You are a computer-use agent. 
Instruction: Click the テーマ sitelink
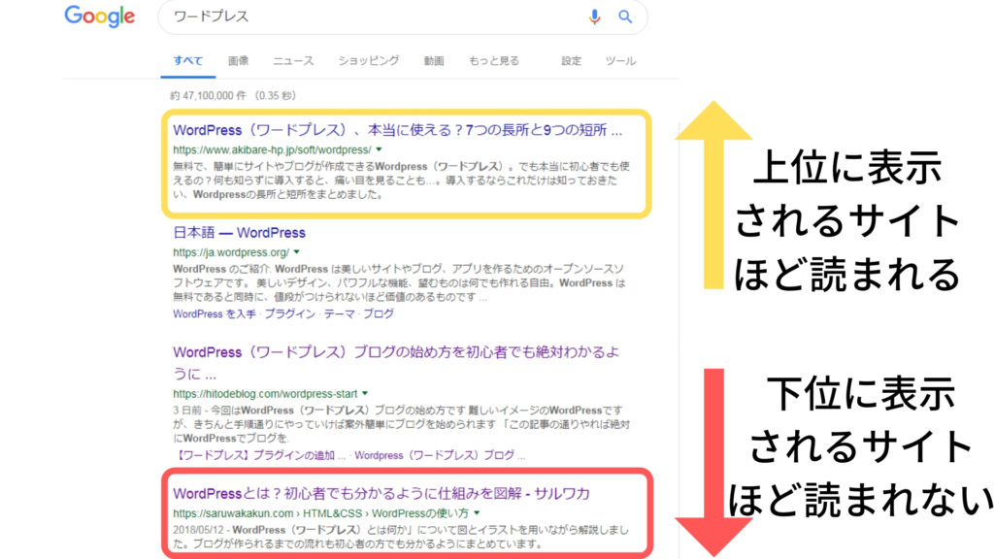pos(339,313)
